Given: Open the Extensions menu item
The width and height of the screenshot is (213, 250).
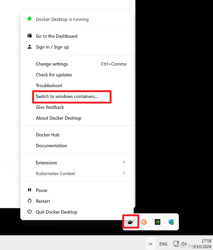Looking at the screenshot, I should (x=77, y=163).
